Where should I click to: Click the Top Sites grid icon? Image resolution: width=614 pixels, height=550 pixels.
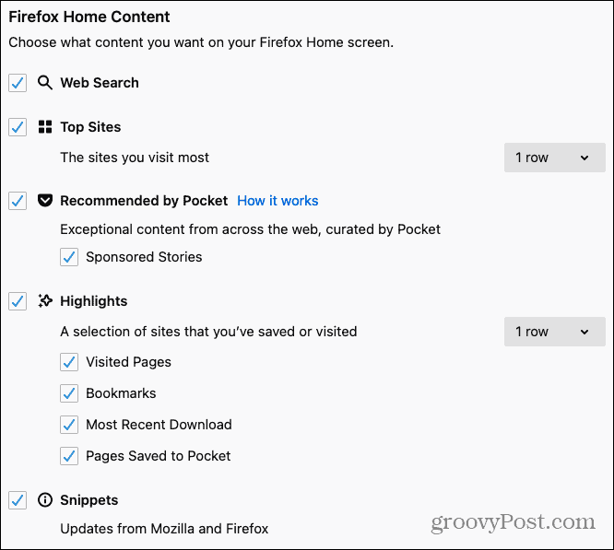[45, 127]
